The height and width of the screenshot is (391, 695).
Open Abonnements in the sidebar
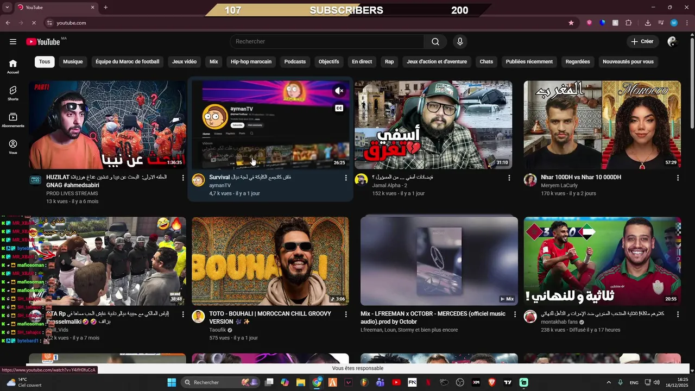[x=13, y=120]
